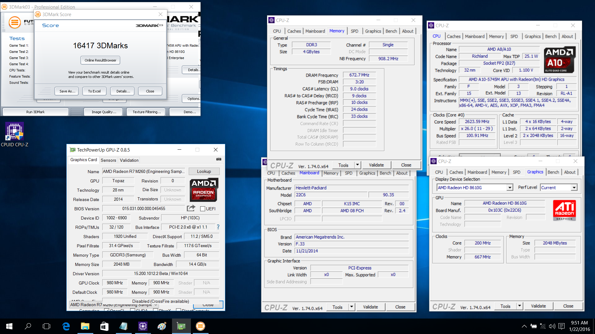Click the ATI Radeon Graphics logo in CPU-Z
Image resolution: width=595 pixels, height=334 pixels.
click(x=564, y=210)
